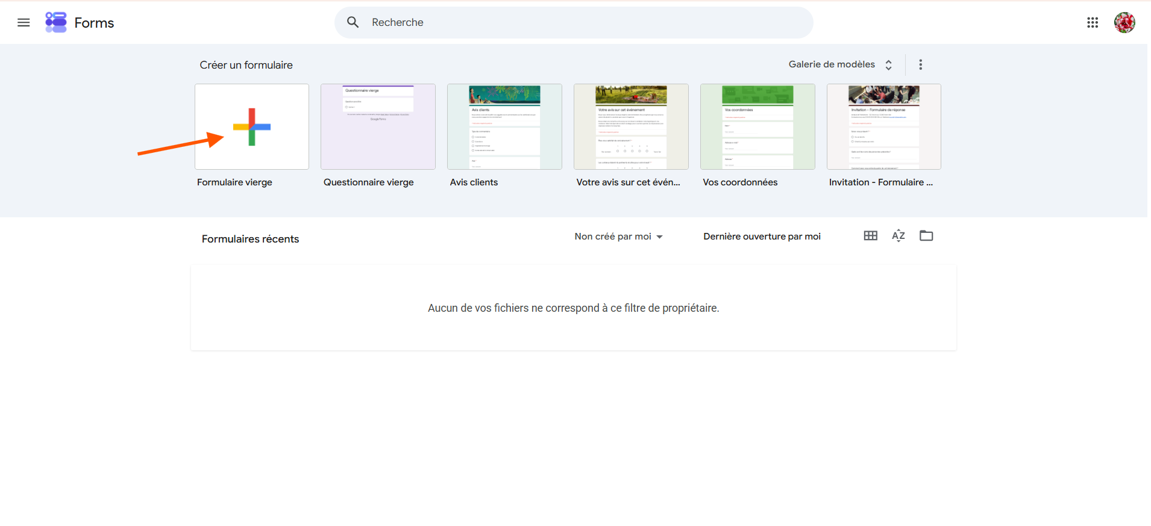Open the Votre avis sur cet événement template
This screenshot has height=526, width=1151.
[x=631, y=126]
